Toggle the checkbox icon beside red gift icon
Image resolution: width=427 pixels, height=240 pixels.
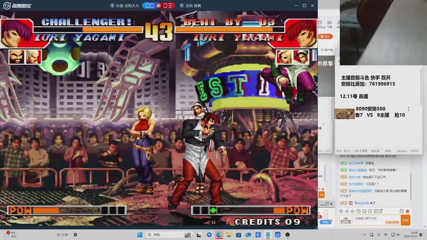point(401,211)
